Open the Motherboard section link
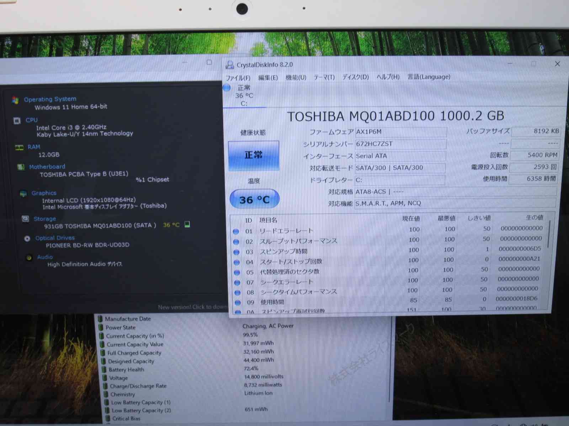This screenshot has height=426, width=569. pos(47,166)
